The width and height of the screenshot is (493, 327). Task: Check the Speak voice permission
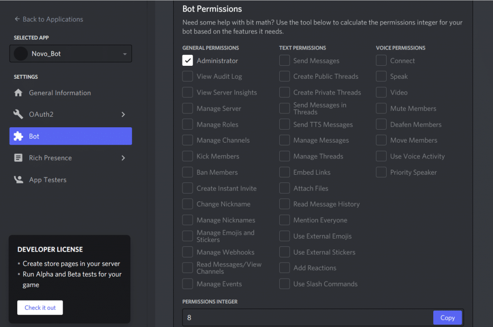pos(381,76)
